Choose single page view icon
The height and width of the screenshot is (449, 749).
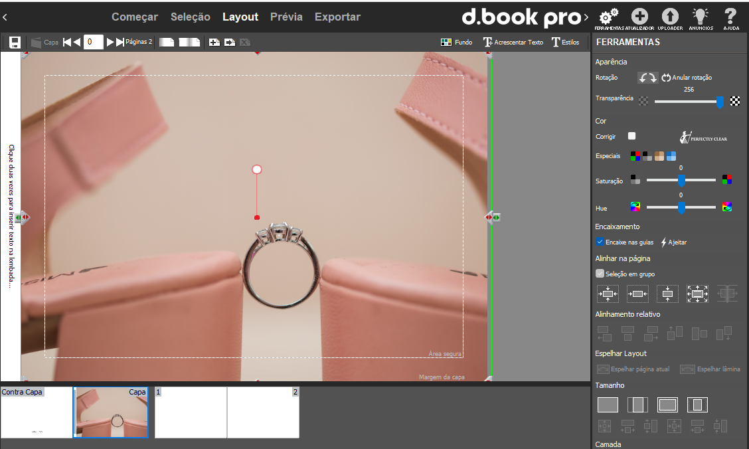pos(166,42)
